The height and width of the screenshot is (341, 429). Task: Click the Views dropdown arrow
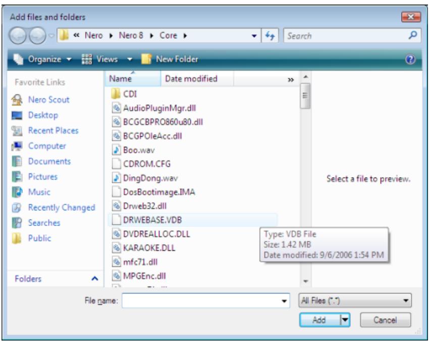[x=130, y=59]
